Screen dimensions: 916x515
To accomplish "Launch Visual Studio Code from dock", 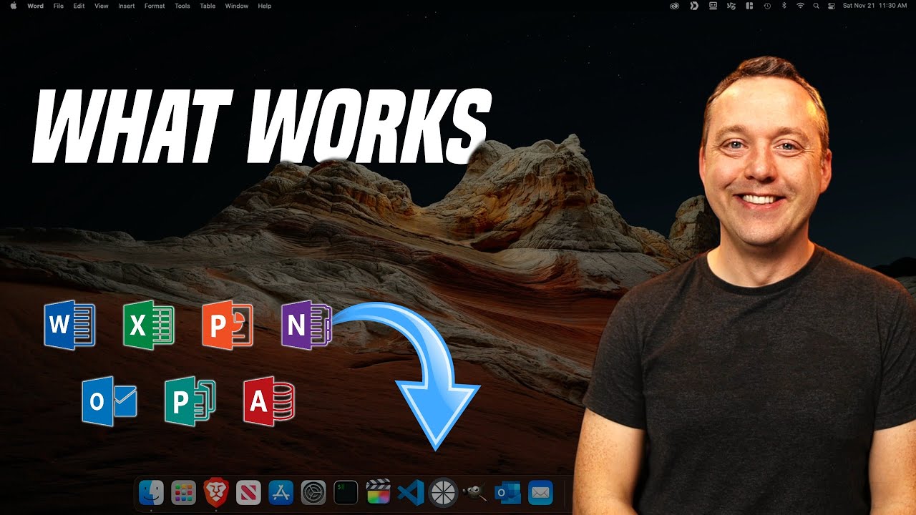I will pyautogui.click(x=411, y=493).
